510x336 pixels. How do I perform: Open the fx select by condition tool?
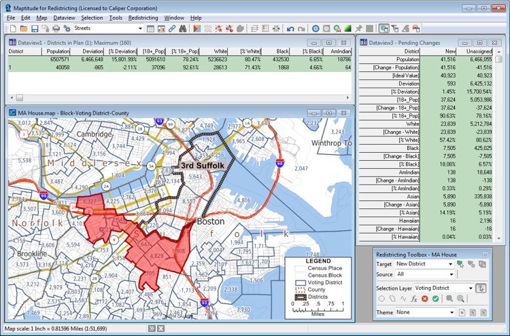tap(412, 299)
